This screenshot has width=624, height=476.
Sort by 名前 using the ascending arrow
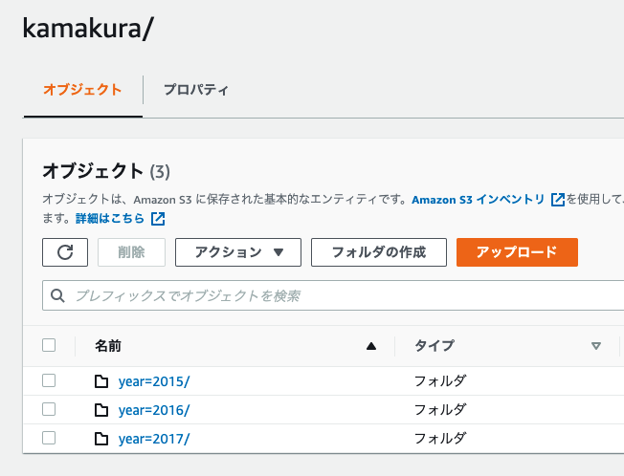point(371,346)
